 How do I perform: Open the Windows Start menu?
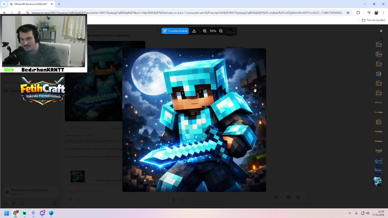point(6,213)
